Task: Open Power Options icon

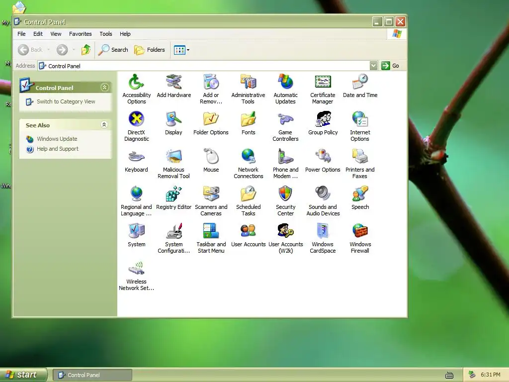Action: [323, 161]
